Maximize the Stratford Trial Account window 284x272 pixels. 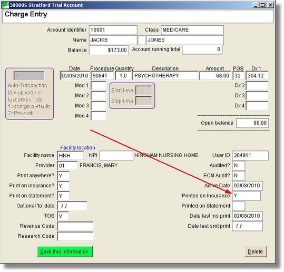click(262, 5)
